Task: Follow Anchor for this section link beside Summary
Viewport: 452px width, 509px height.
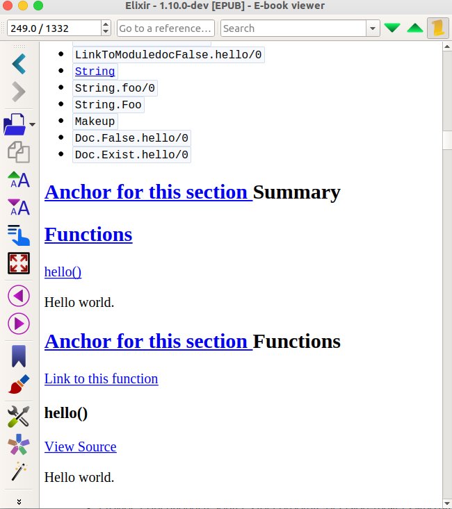Action: tap(148, 192)
